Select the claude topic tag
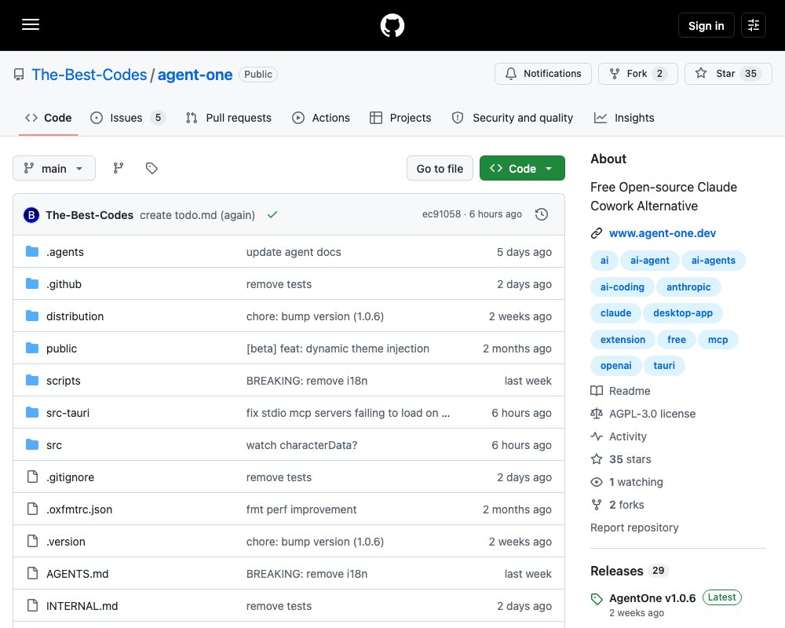The width and height of the screenshot is (785, 628). (615, 313)
